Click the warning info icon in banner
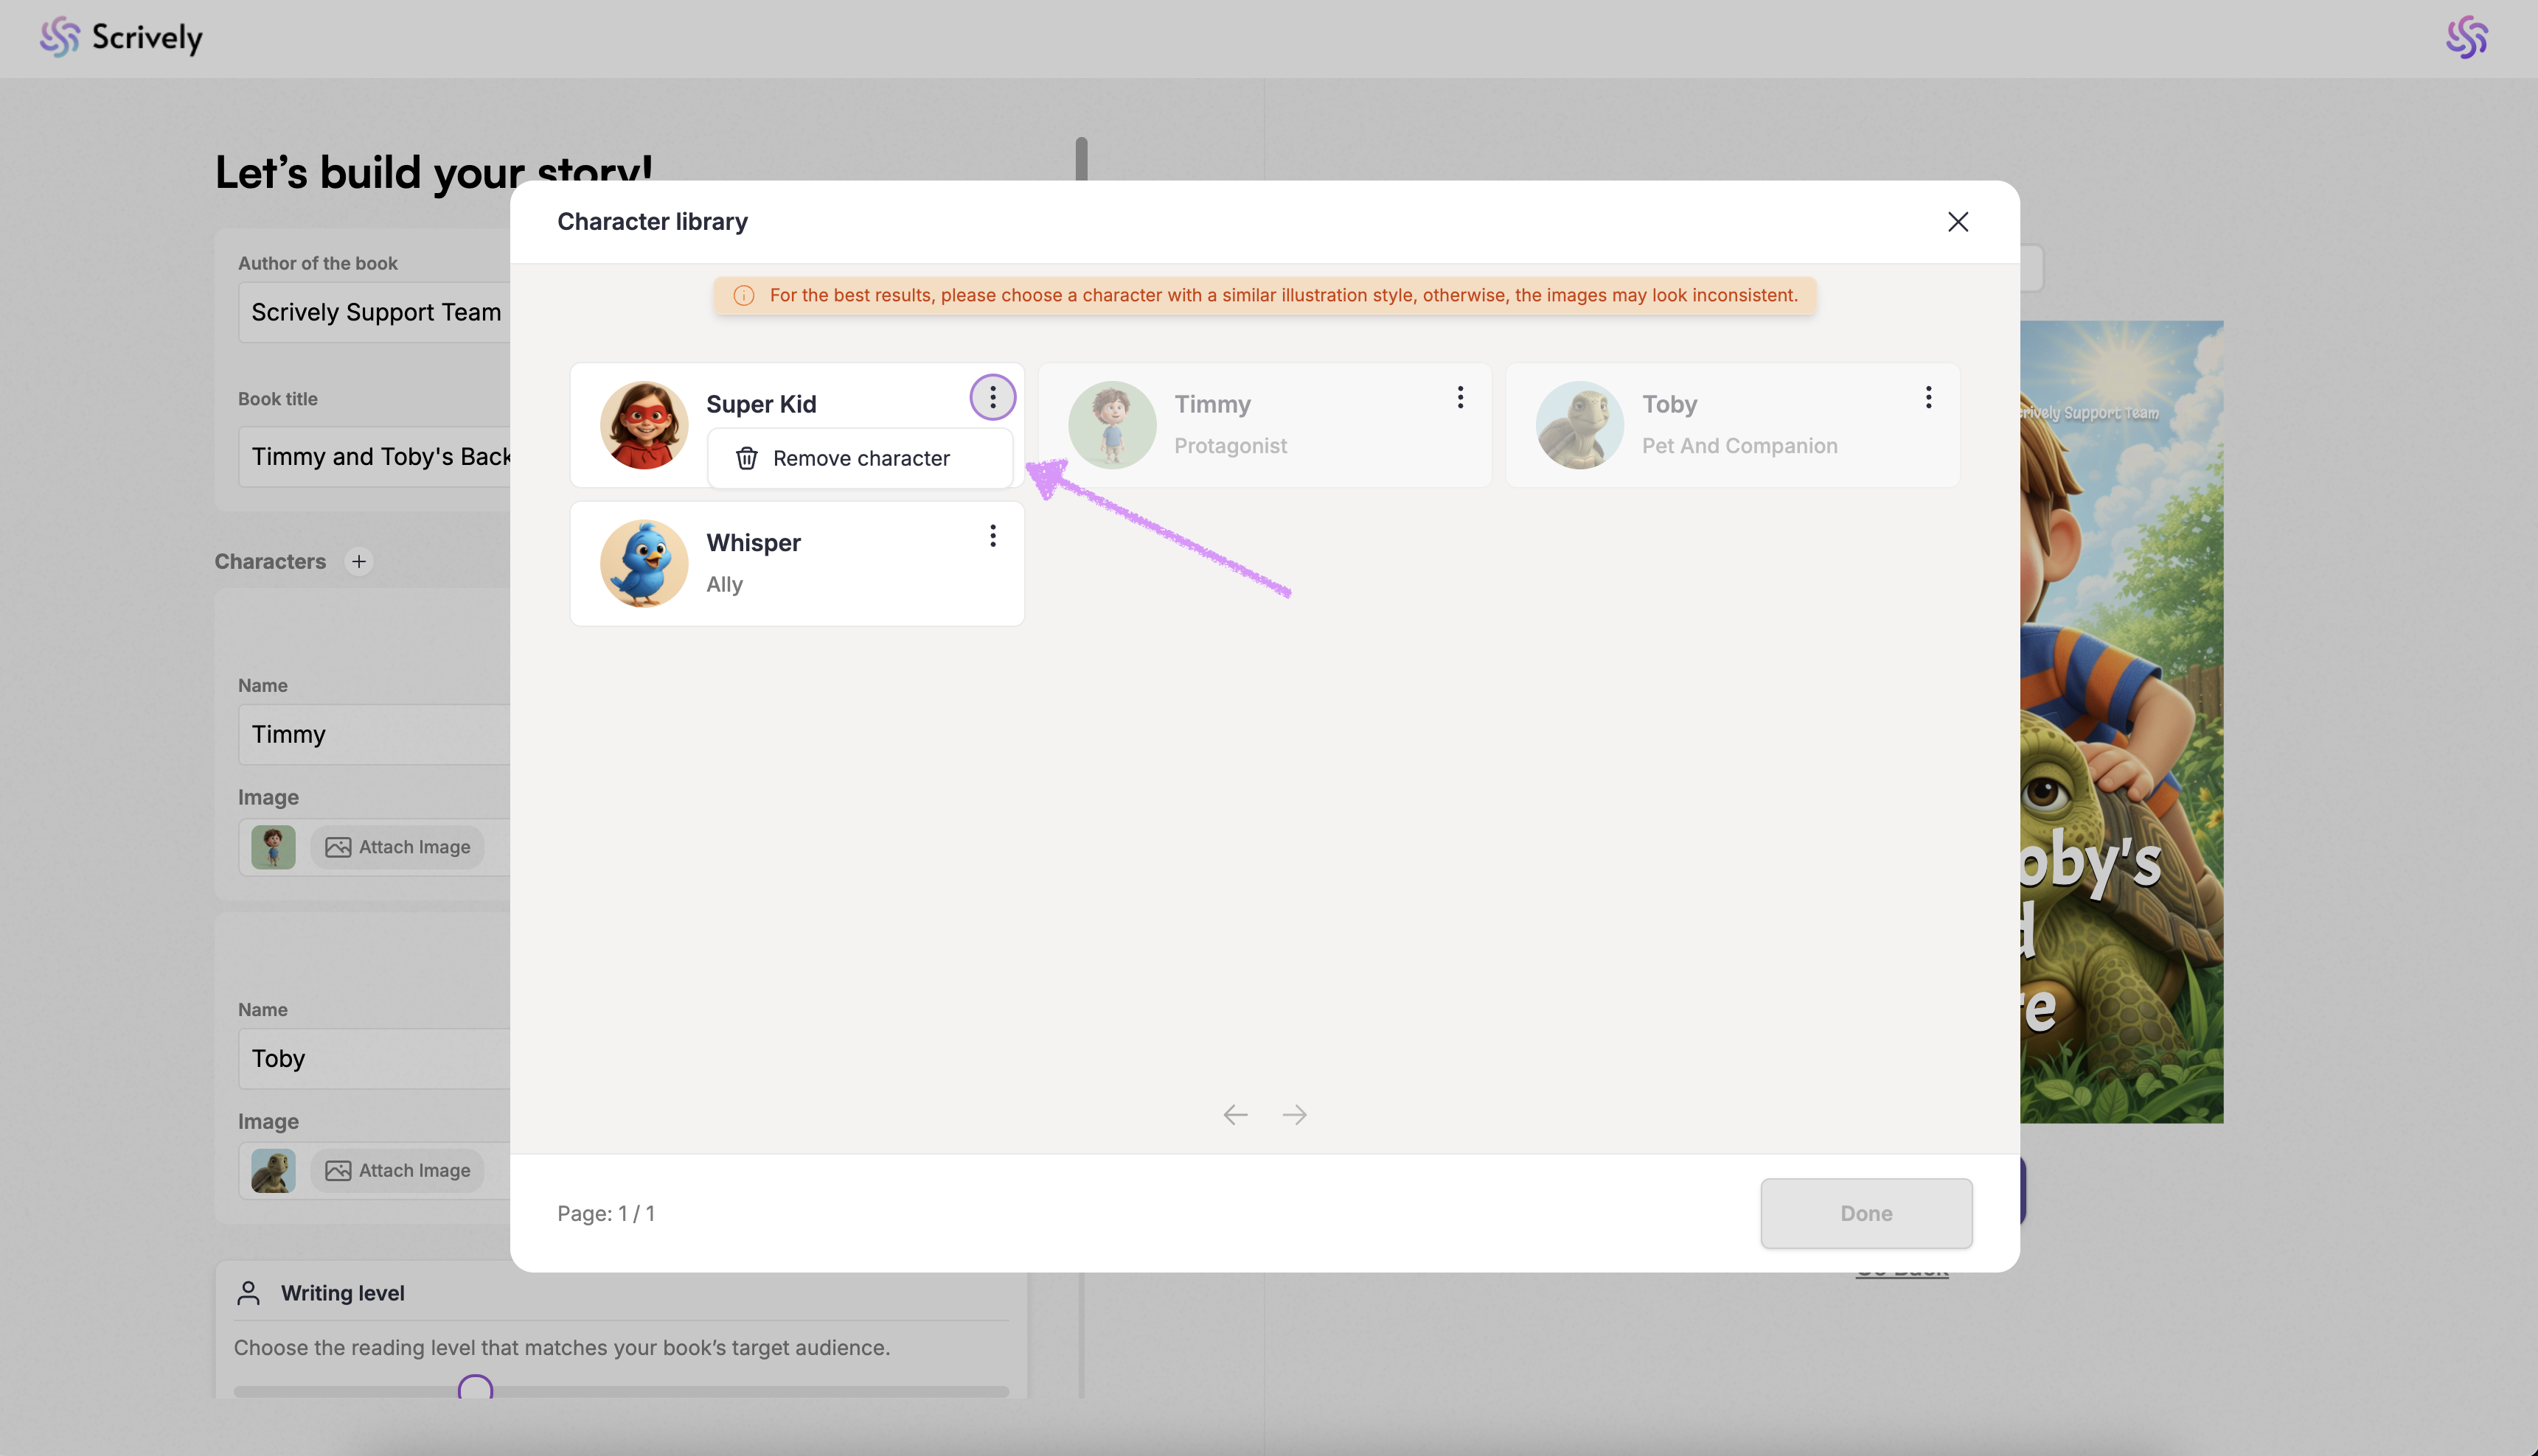This screenshot has width=2538, height=1456. pos(743,296)
